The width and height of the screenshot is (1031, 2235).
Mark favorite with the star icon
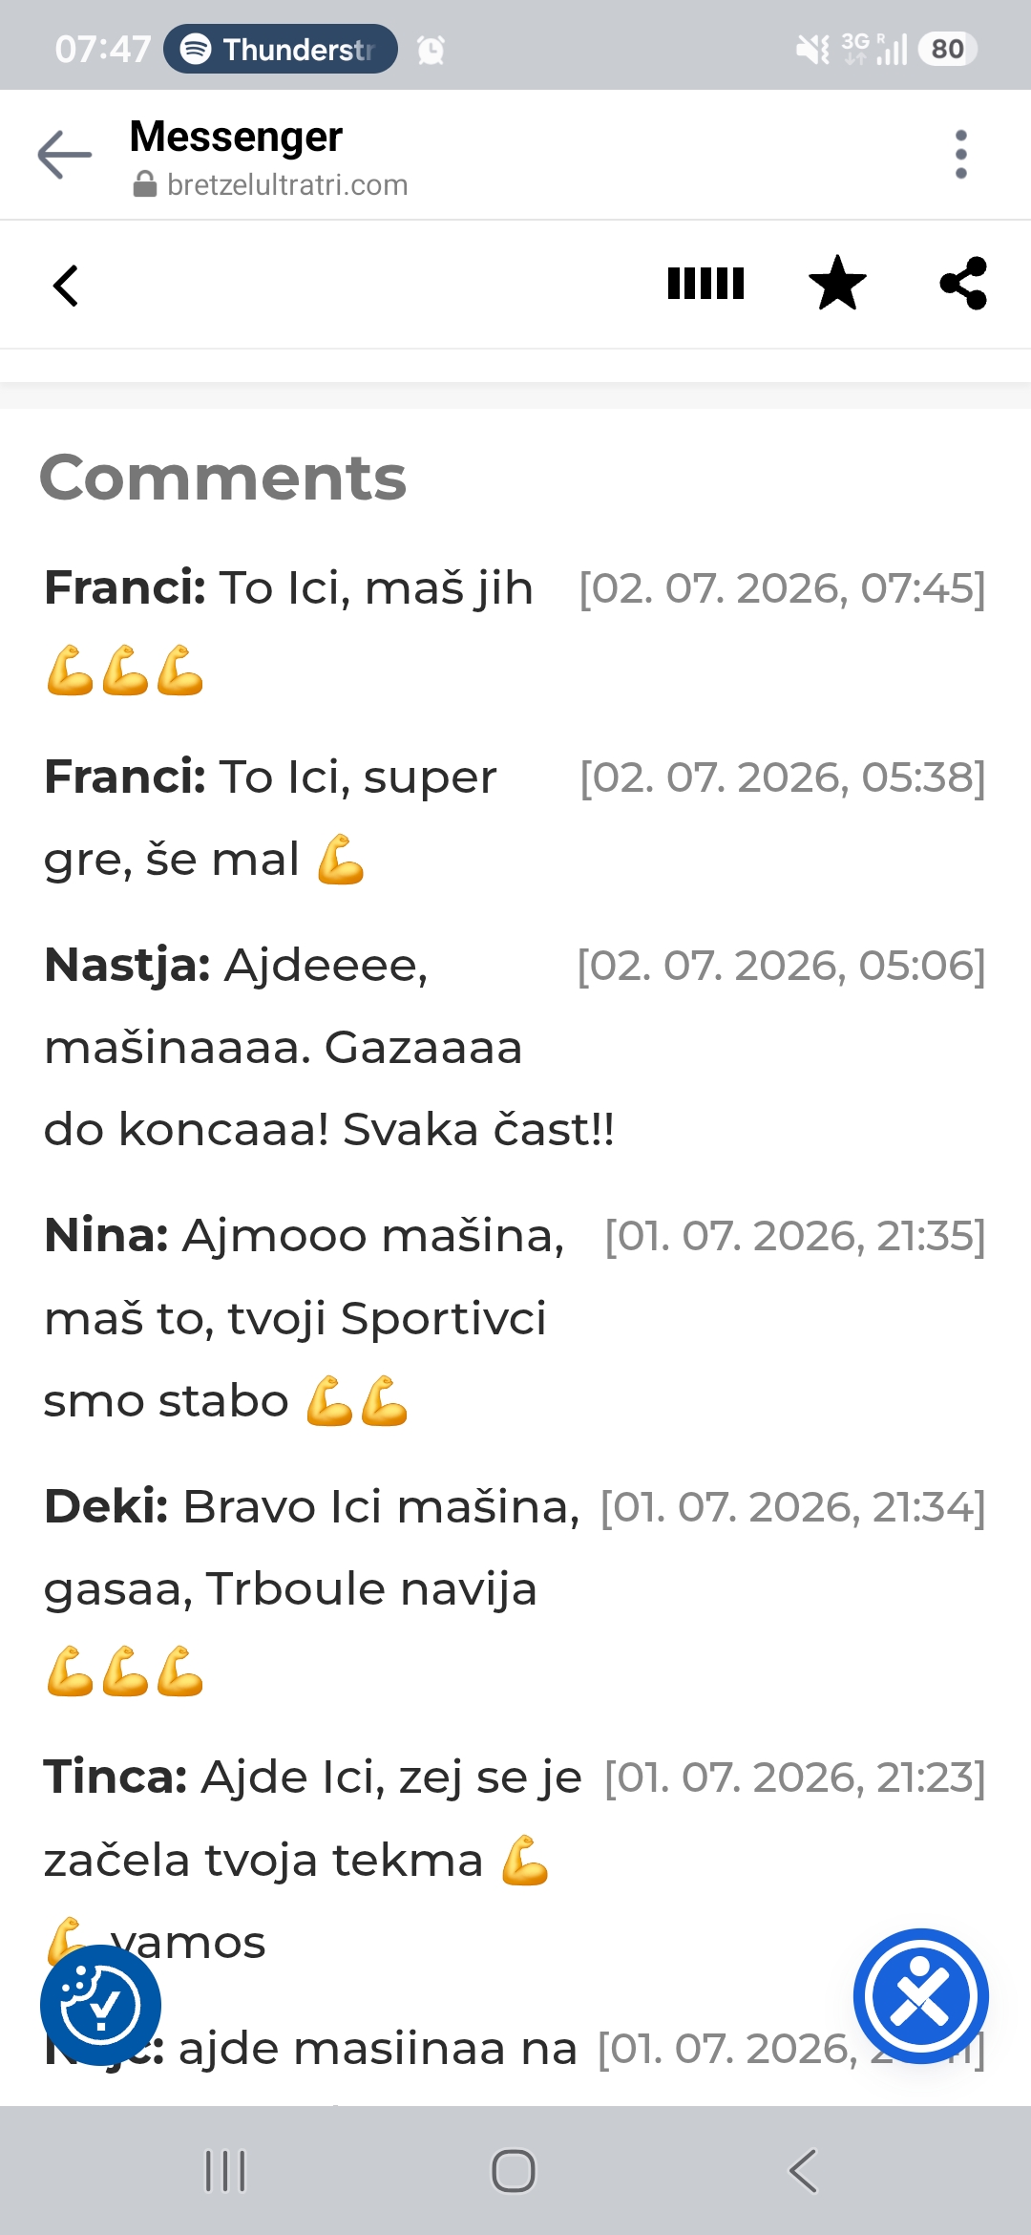pyautogui.click(x=837, y=284)
